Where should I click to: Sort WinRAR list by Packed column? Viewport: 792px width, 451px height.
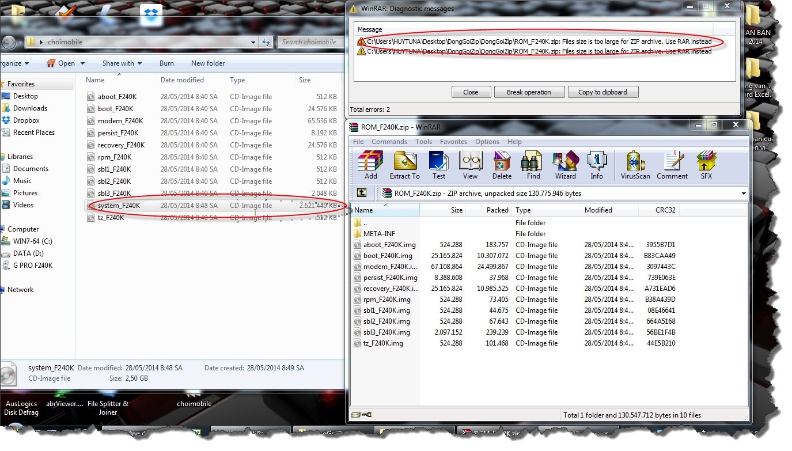[488, 210]
